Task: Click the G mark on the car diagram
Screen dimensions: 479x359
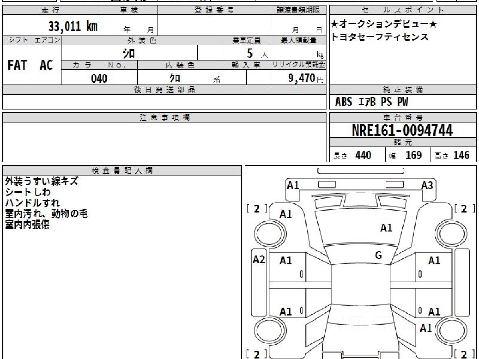Action: [378, 256]
